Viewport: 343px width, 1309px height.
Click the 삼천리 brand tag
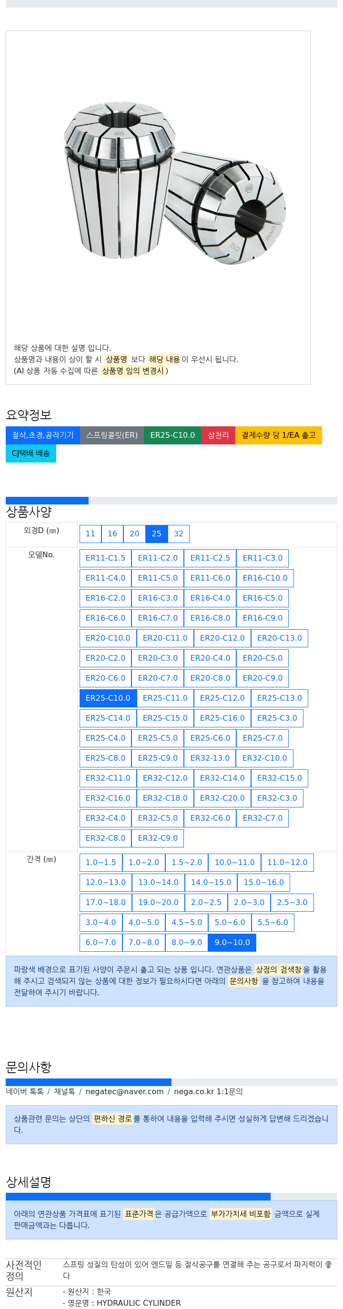tap(218, 435)
